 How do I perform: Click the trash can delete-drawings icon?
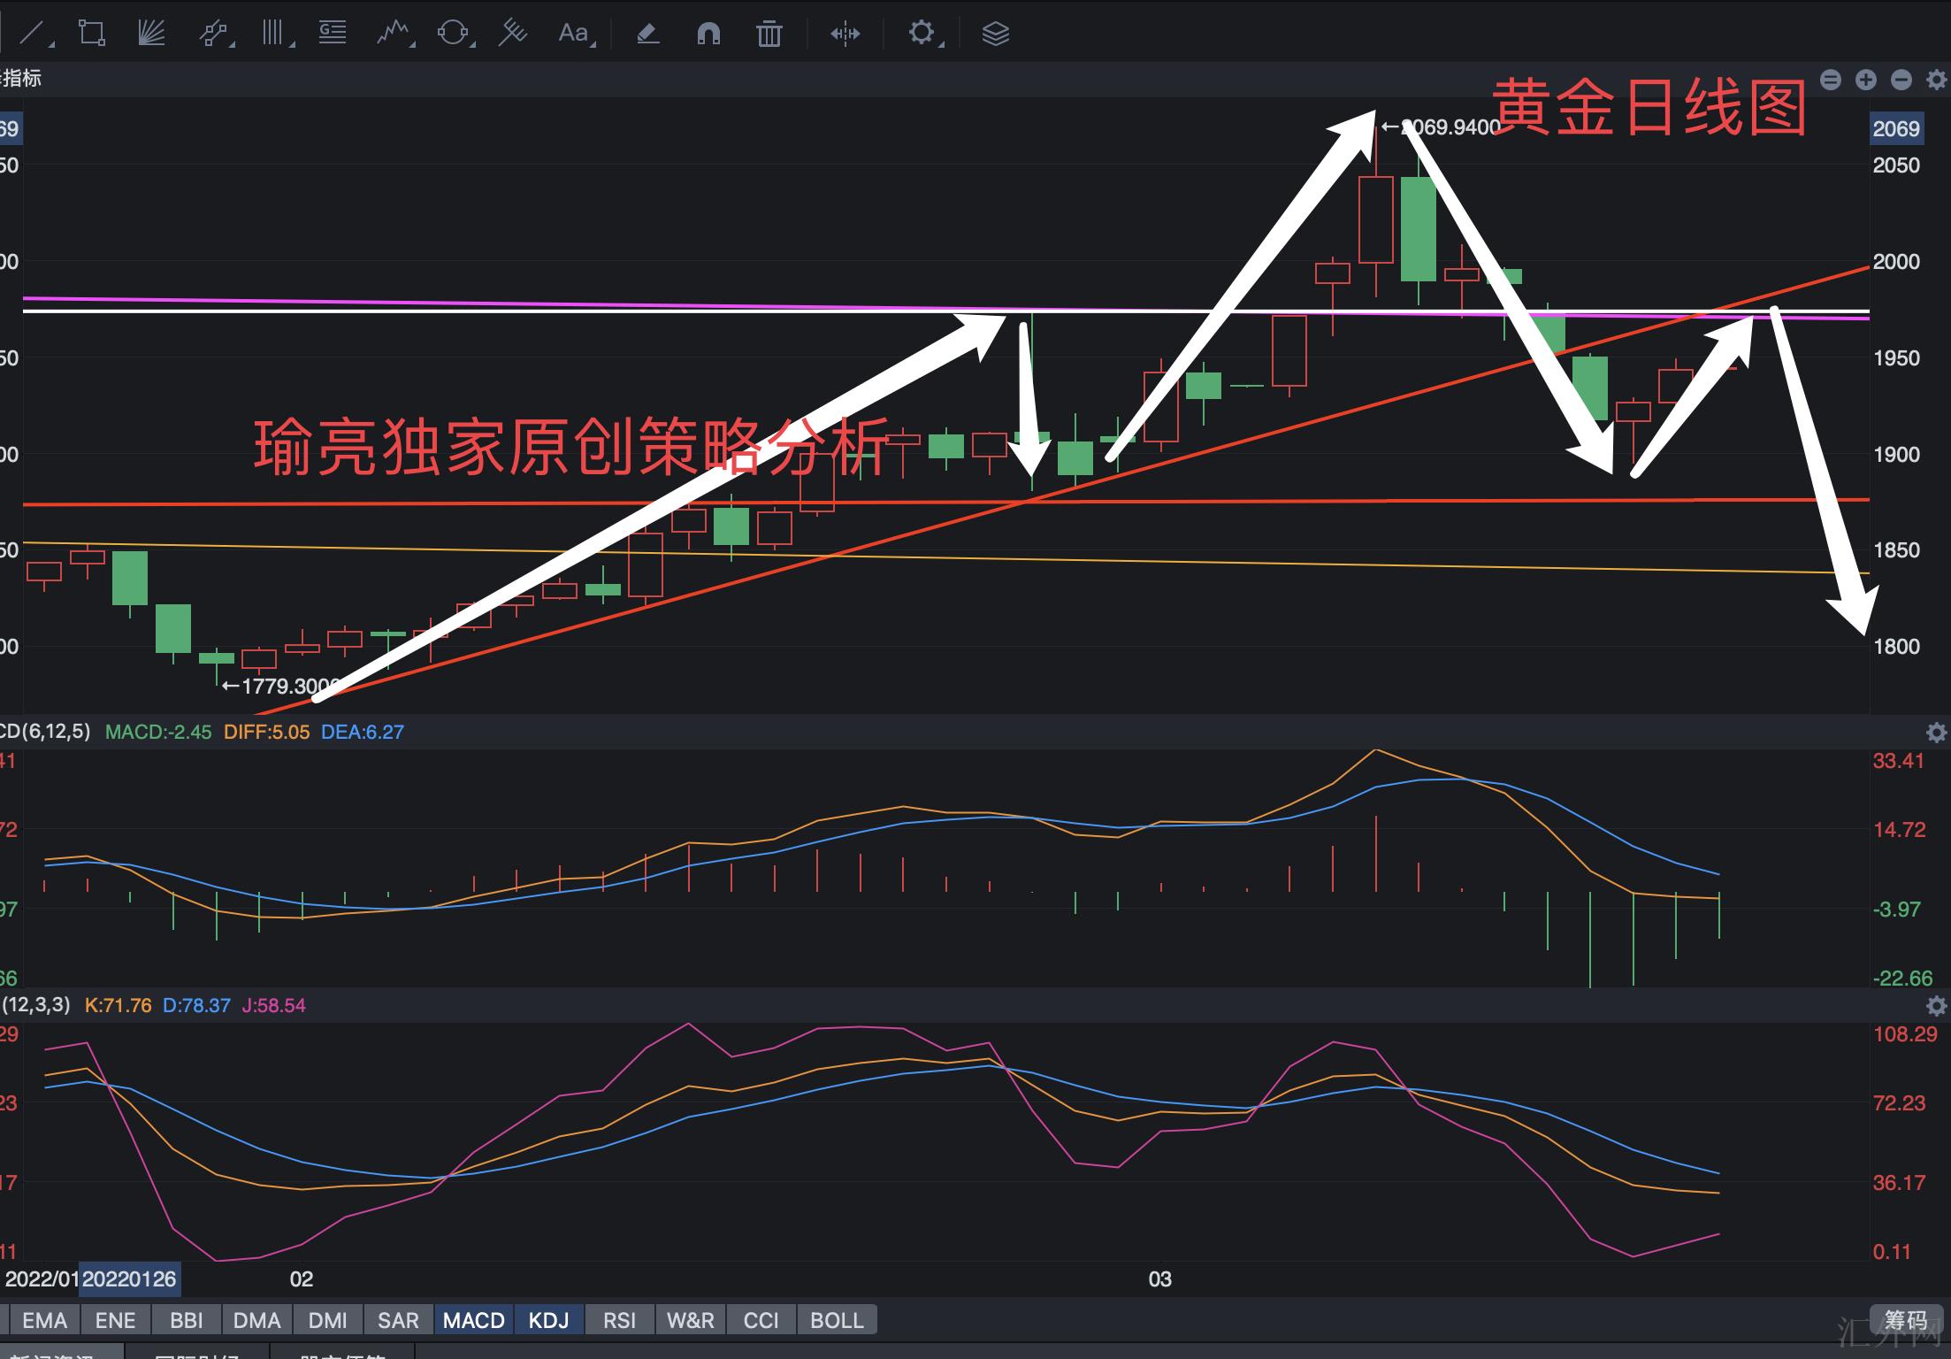click(x=769, y=34)
